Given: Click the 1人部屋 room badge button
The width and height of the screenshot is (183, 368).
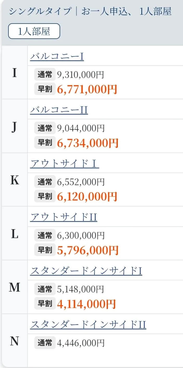Looking at the screenshot, I should coord(34,31).
